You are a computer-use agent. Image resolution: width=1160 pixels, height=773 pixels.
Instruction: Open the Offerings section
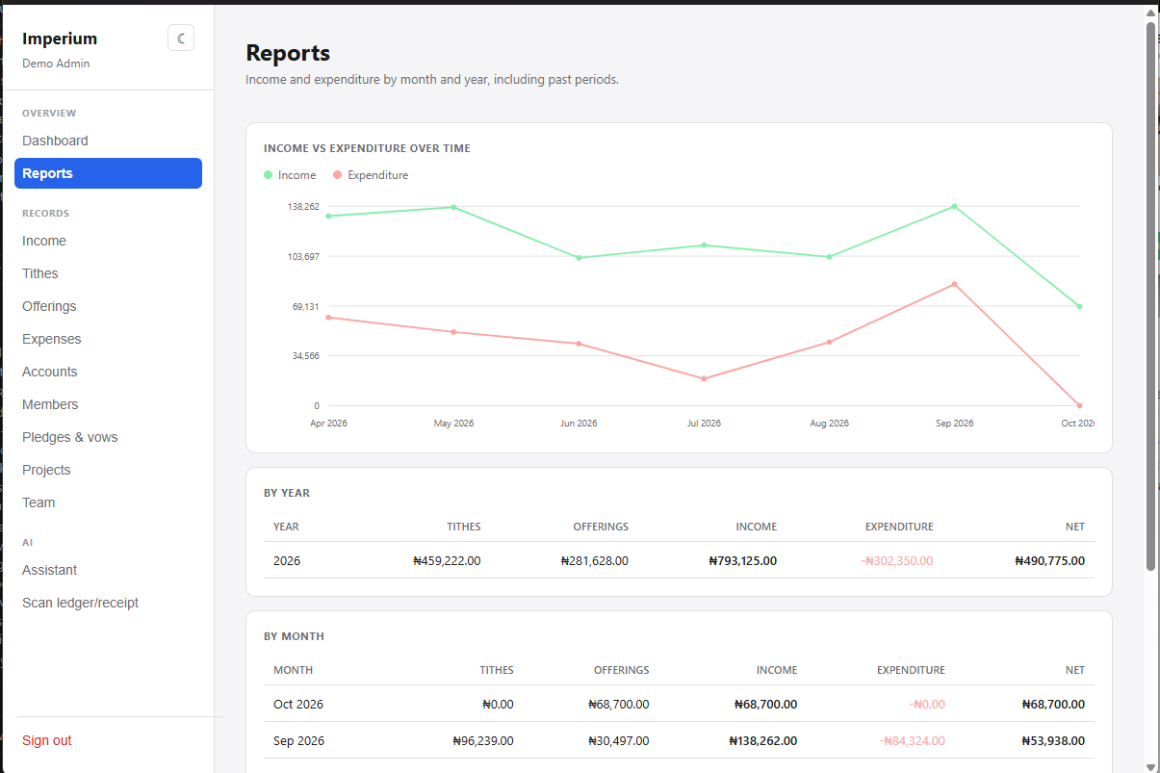(x=108, y=306)
